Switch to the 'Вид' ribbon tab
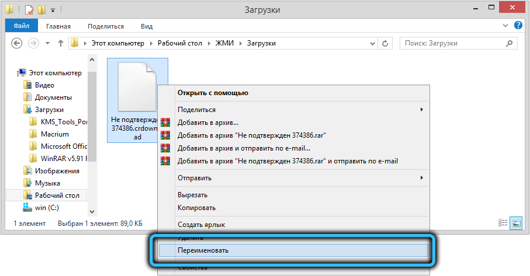Viewport: 530px width, 276px height. coord(147,26)
